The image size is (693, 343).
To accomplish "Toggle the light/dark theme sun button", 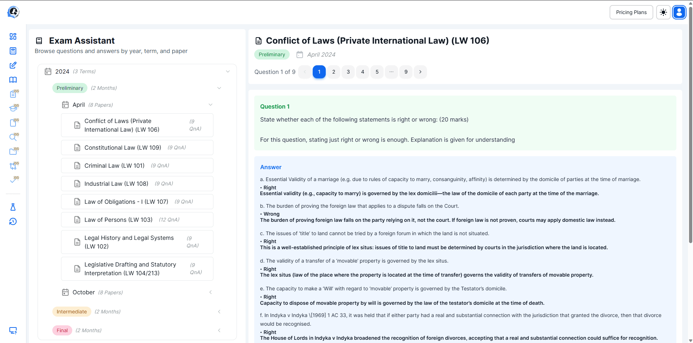I will click(663, 12).
